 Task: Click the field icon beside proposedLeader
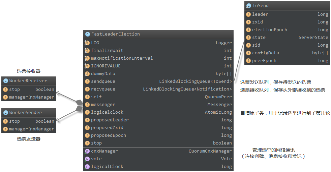87,120
